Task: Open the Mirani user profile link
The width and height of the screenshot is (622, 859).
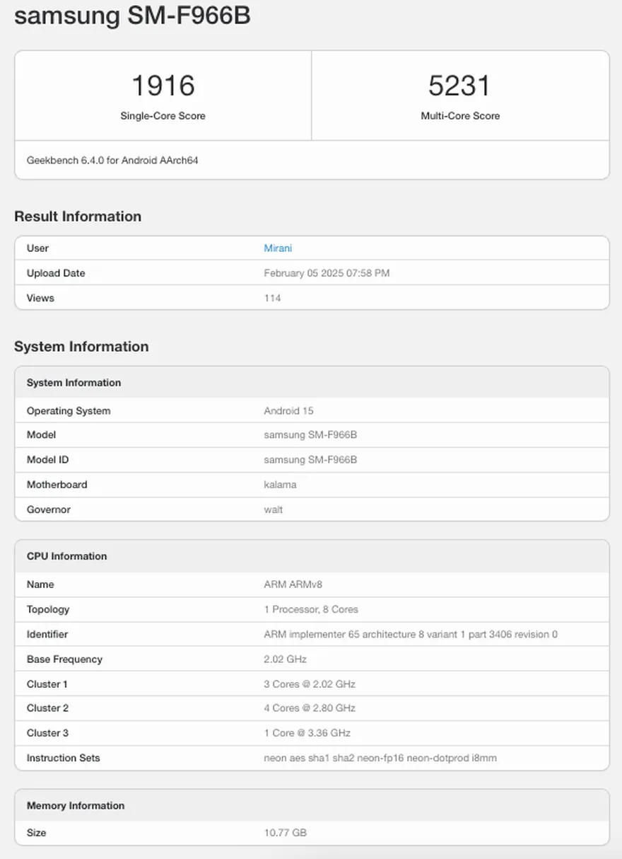Action: [278, 248]
